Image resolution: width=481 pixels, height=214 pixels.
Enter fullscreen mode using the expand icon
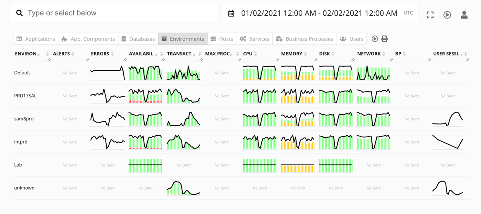coord(430,15)
